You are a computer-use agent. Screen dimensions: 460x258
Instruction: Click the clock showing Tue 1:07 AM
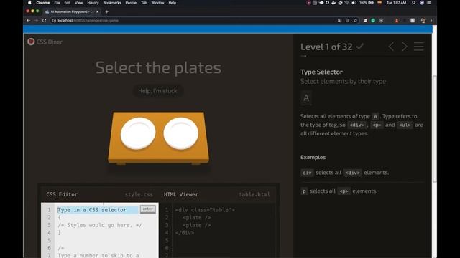[396, 3]
